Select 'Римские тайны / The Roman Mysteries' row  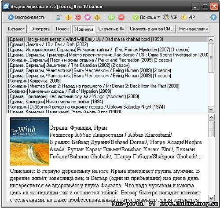[107, 50]
